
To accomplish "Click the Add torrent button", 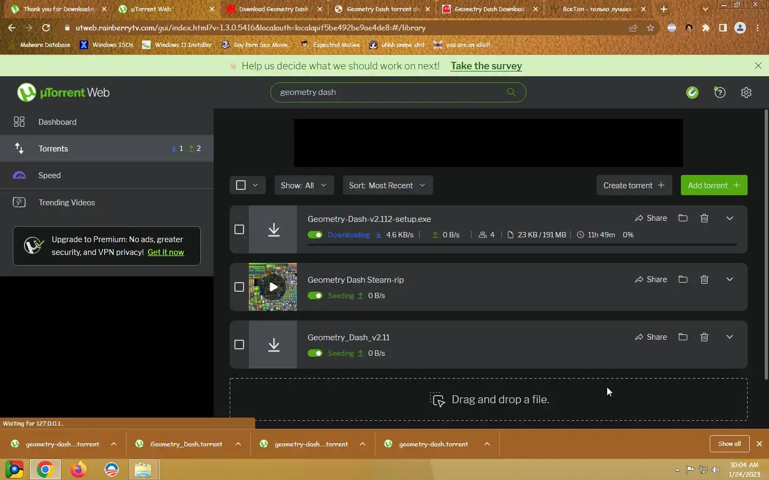I will tap(714, 185).
